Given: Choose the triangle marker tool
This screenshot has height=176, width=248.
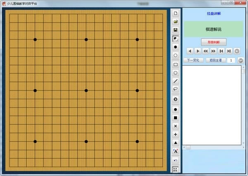Looking at the screenshot, I should coord(175,143).
